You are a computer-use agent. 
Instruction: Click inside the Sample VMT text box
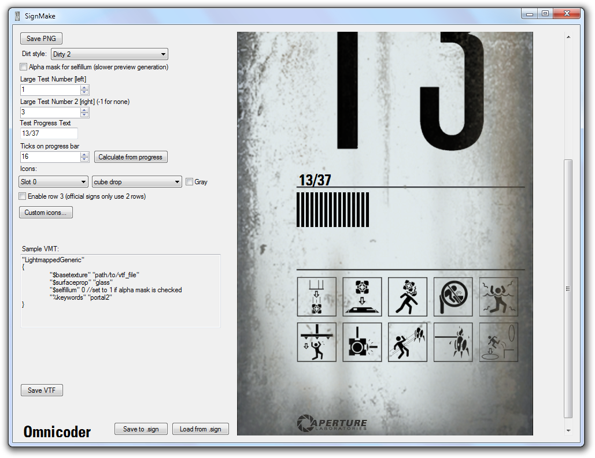tap(120, 291)
